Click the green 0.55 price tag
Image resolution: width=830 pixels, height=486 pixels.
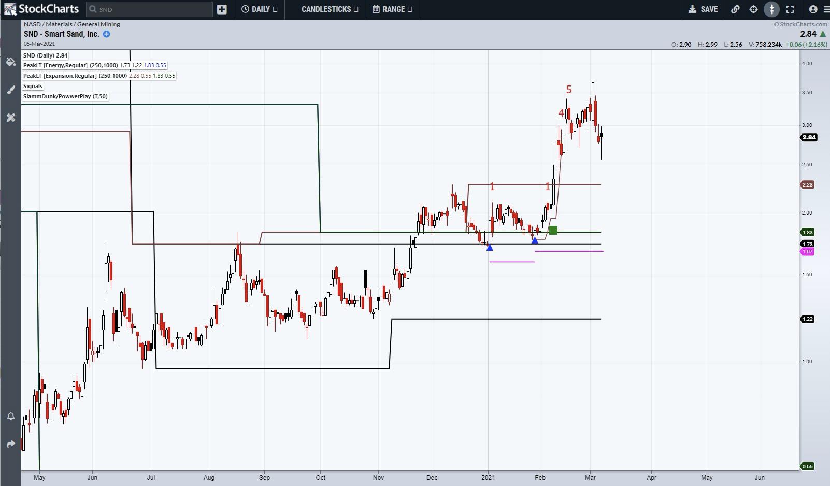click(x=807, y=466)
